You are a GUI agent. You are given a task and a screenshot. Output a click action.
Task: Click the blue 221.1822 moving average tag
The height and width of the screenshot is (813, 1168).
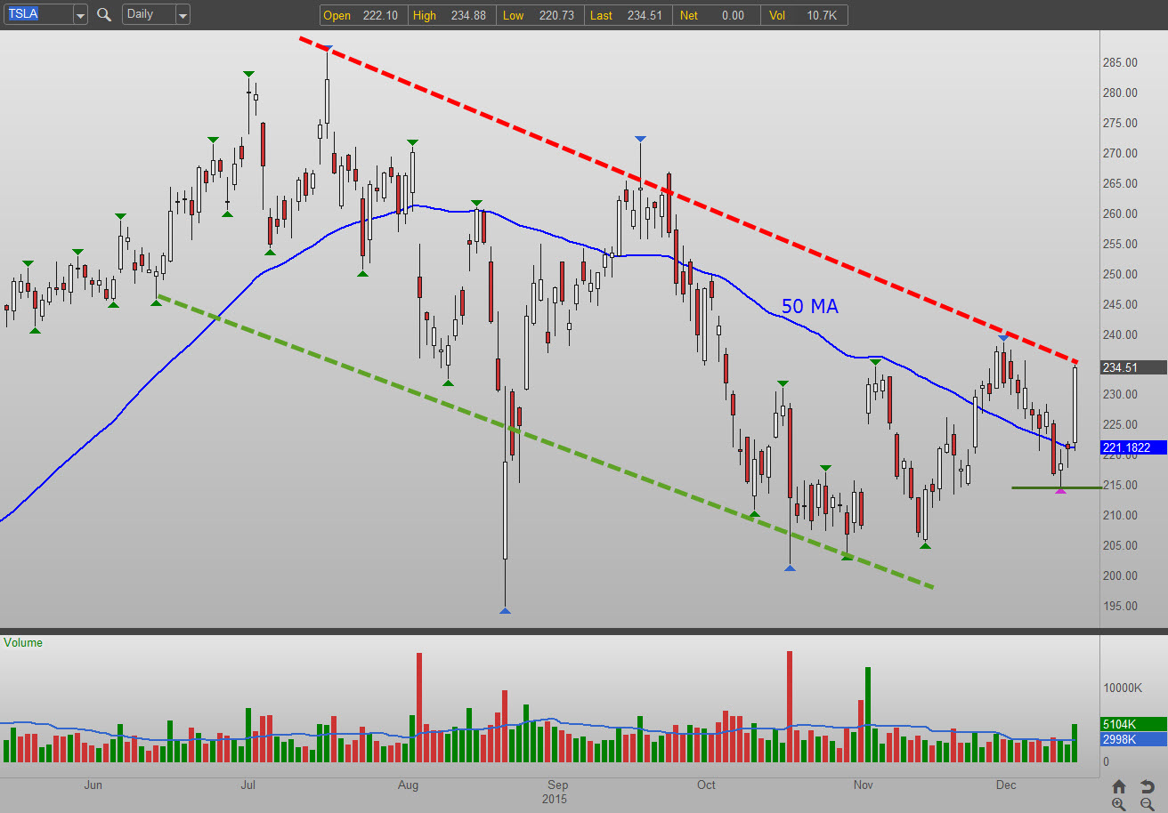[1134, 447]
